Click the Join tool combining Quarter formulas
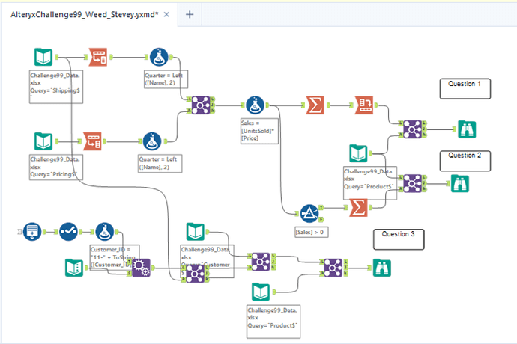Viewport: 517px width, 344px height. (x=200, y=105)
